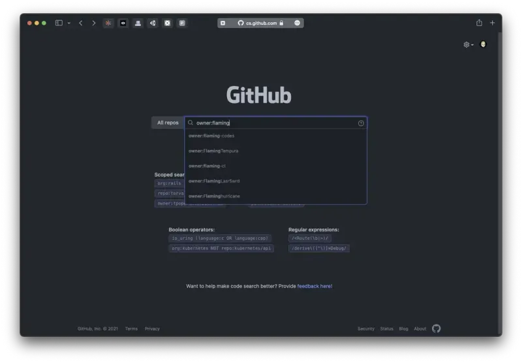Click io_uring language:c OR language:cpp example

tap(220, 239)
